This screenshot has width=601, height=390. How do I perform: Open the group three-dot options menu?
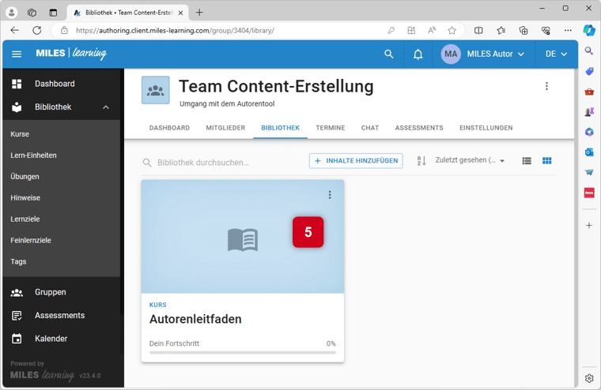pyautogui.click(x=546, y=86)
